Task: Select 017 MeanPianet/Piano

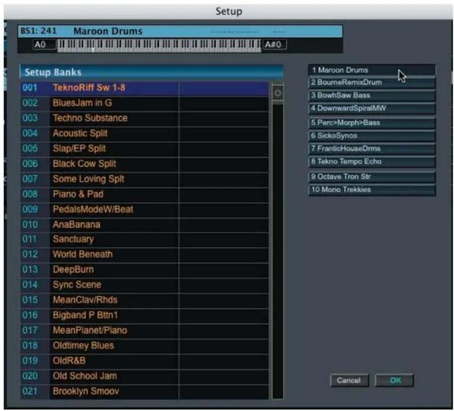Action: pos(144,331)
